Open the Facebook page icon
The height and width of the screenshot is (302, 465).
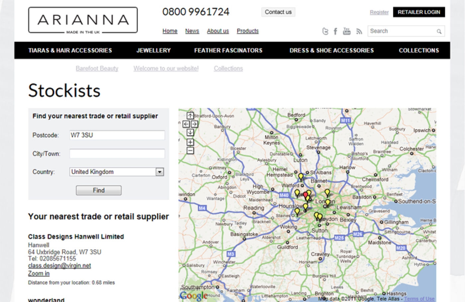(x=335, y=31)
